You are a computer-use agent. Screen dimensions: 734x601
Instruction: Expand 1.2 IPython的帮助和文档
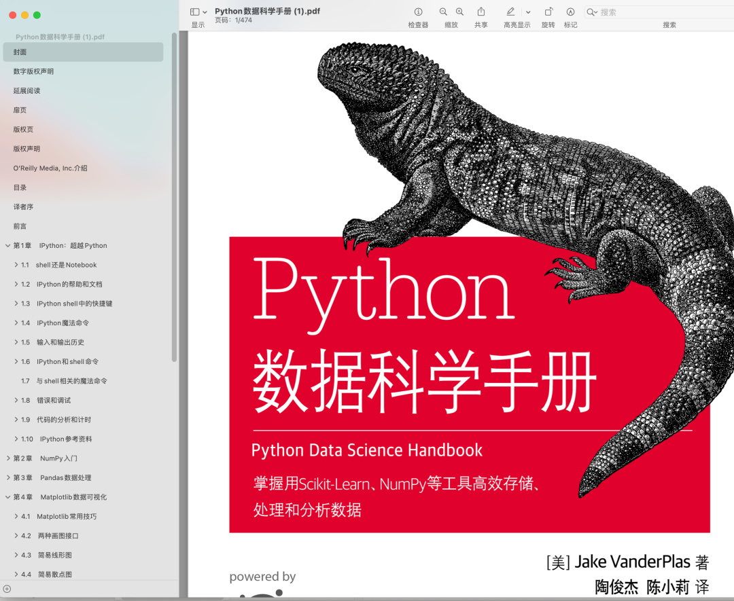(16, 284)
